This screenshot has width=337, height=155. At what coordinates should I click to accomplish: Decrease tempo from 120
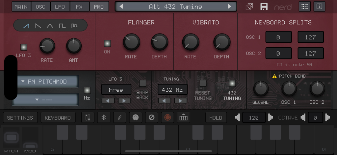pos(238,118)
